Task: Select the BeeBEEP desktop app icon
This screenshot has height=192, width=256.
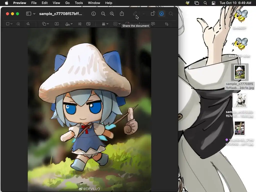Action: [239, 16]
